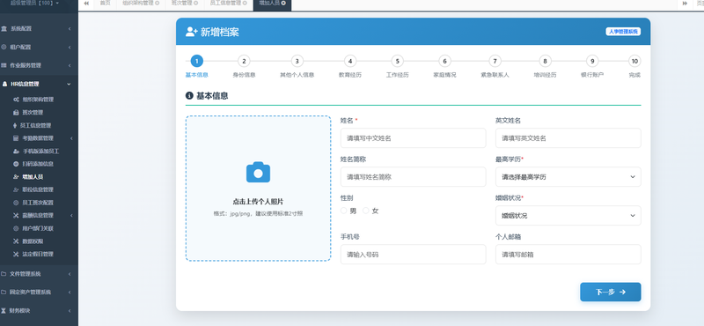Close the 增加人员 tab with its x icon
The height and width of the screenshot is (326, 704).
283,3
